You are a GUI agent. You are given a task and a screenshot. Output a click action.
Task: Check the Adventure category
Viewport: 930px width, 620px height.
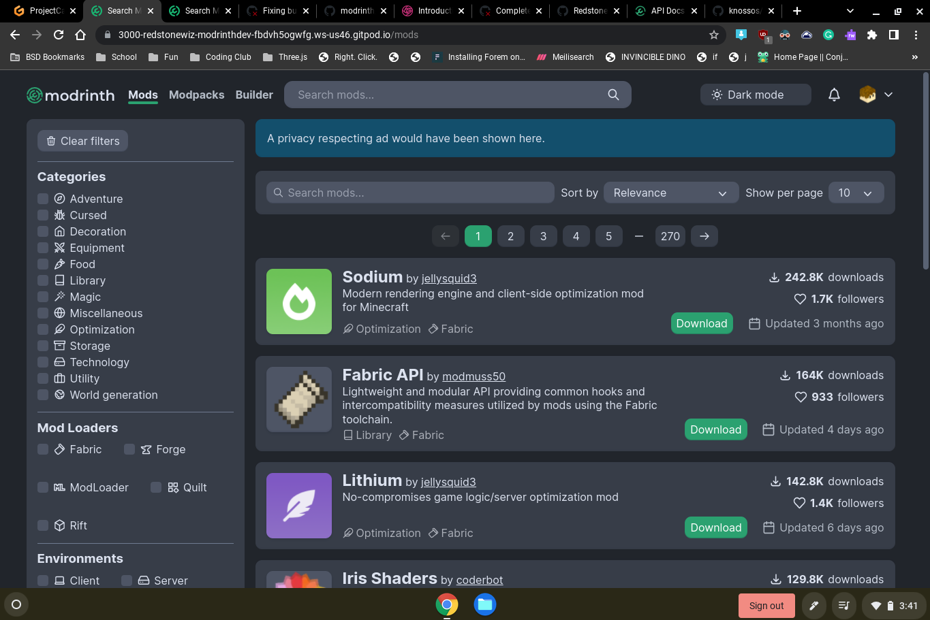[x=43, y=199]
